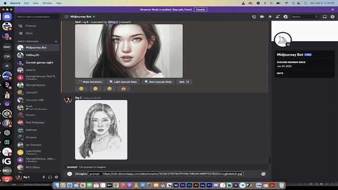This screenshot has height=190, width=338.
Task: Open the View menu in menu bar
Action: (35, 3)
